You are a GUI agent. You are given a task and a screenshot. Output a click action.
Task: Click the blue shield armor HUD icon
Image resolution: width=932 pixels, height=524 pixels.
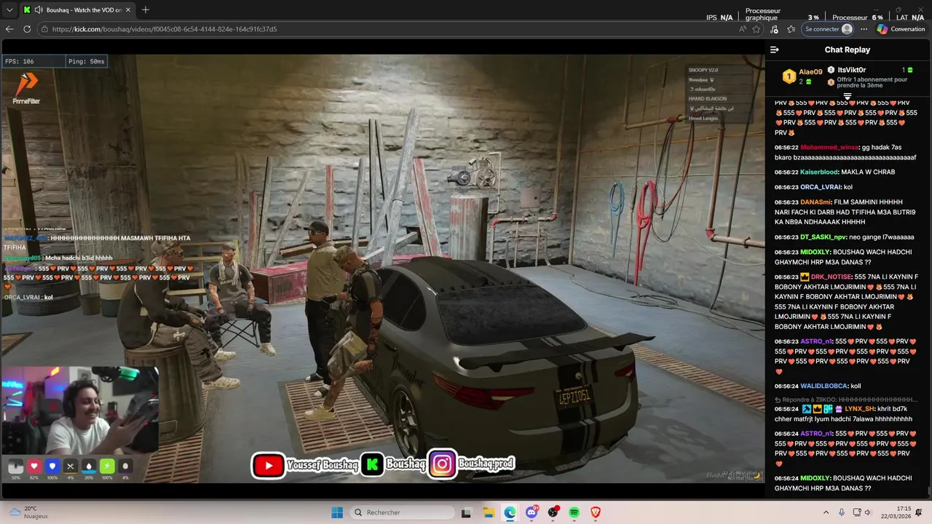tap(52, 467)
